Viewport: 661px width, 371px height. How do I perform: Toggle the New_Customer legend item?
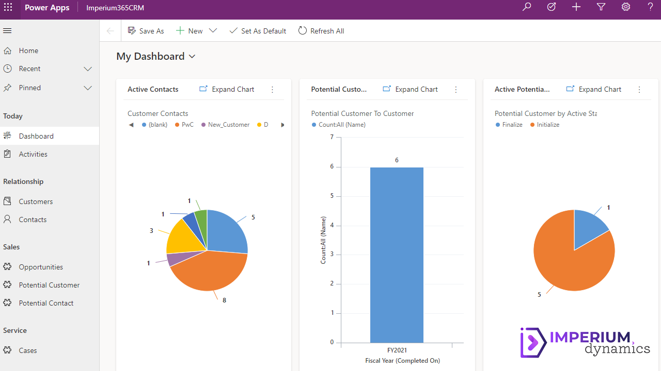pyautogui.click(x=225, y=125)
